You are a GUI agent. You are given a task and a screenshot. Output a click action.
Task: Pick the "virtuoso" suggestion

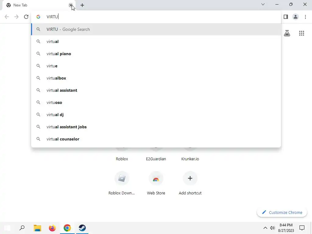pos(156,102)
